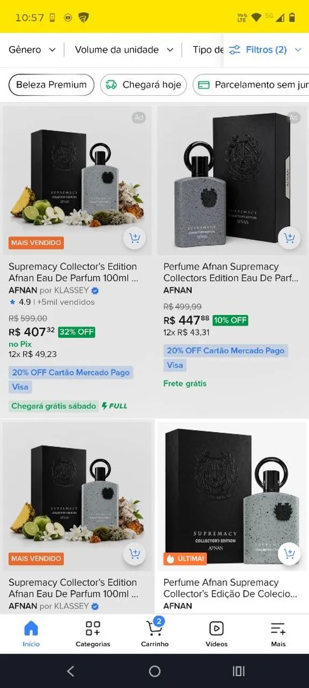
Task: Open Categorias grid icon
Action: click(x=93, y=633)
